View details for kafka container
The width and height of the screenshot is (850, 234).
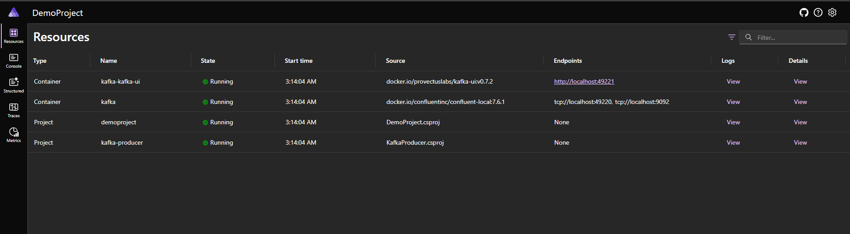[800, 102]
